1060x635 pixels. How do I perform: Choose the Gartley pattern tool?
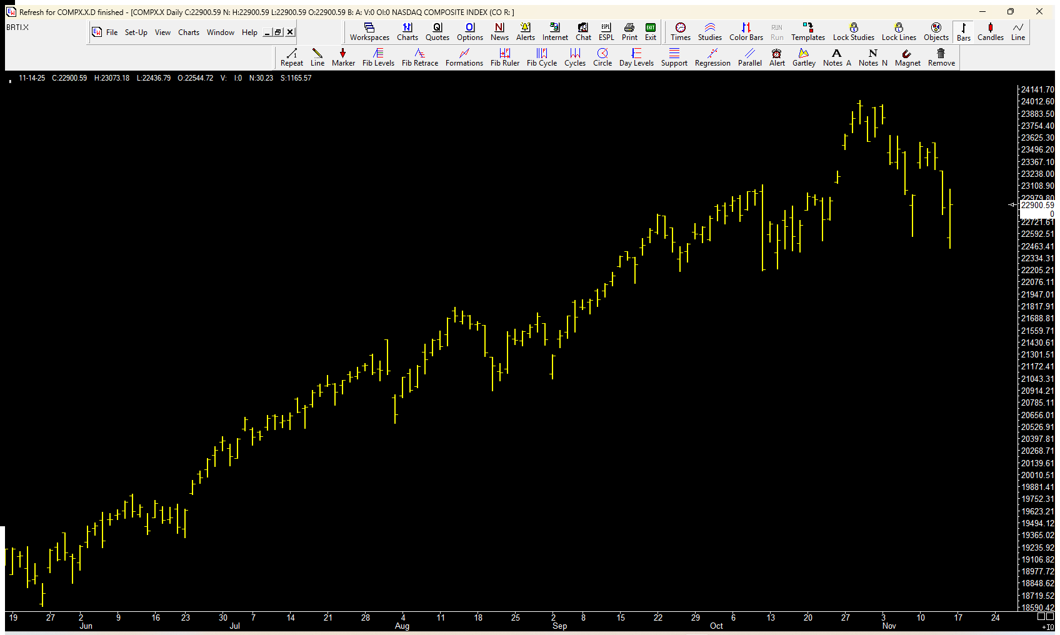click(x=804, y=57)
